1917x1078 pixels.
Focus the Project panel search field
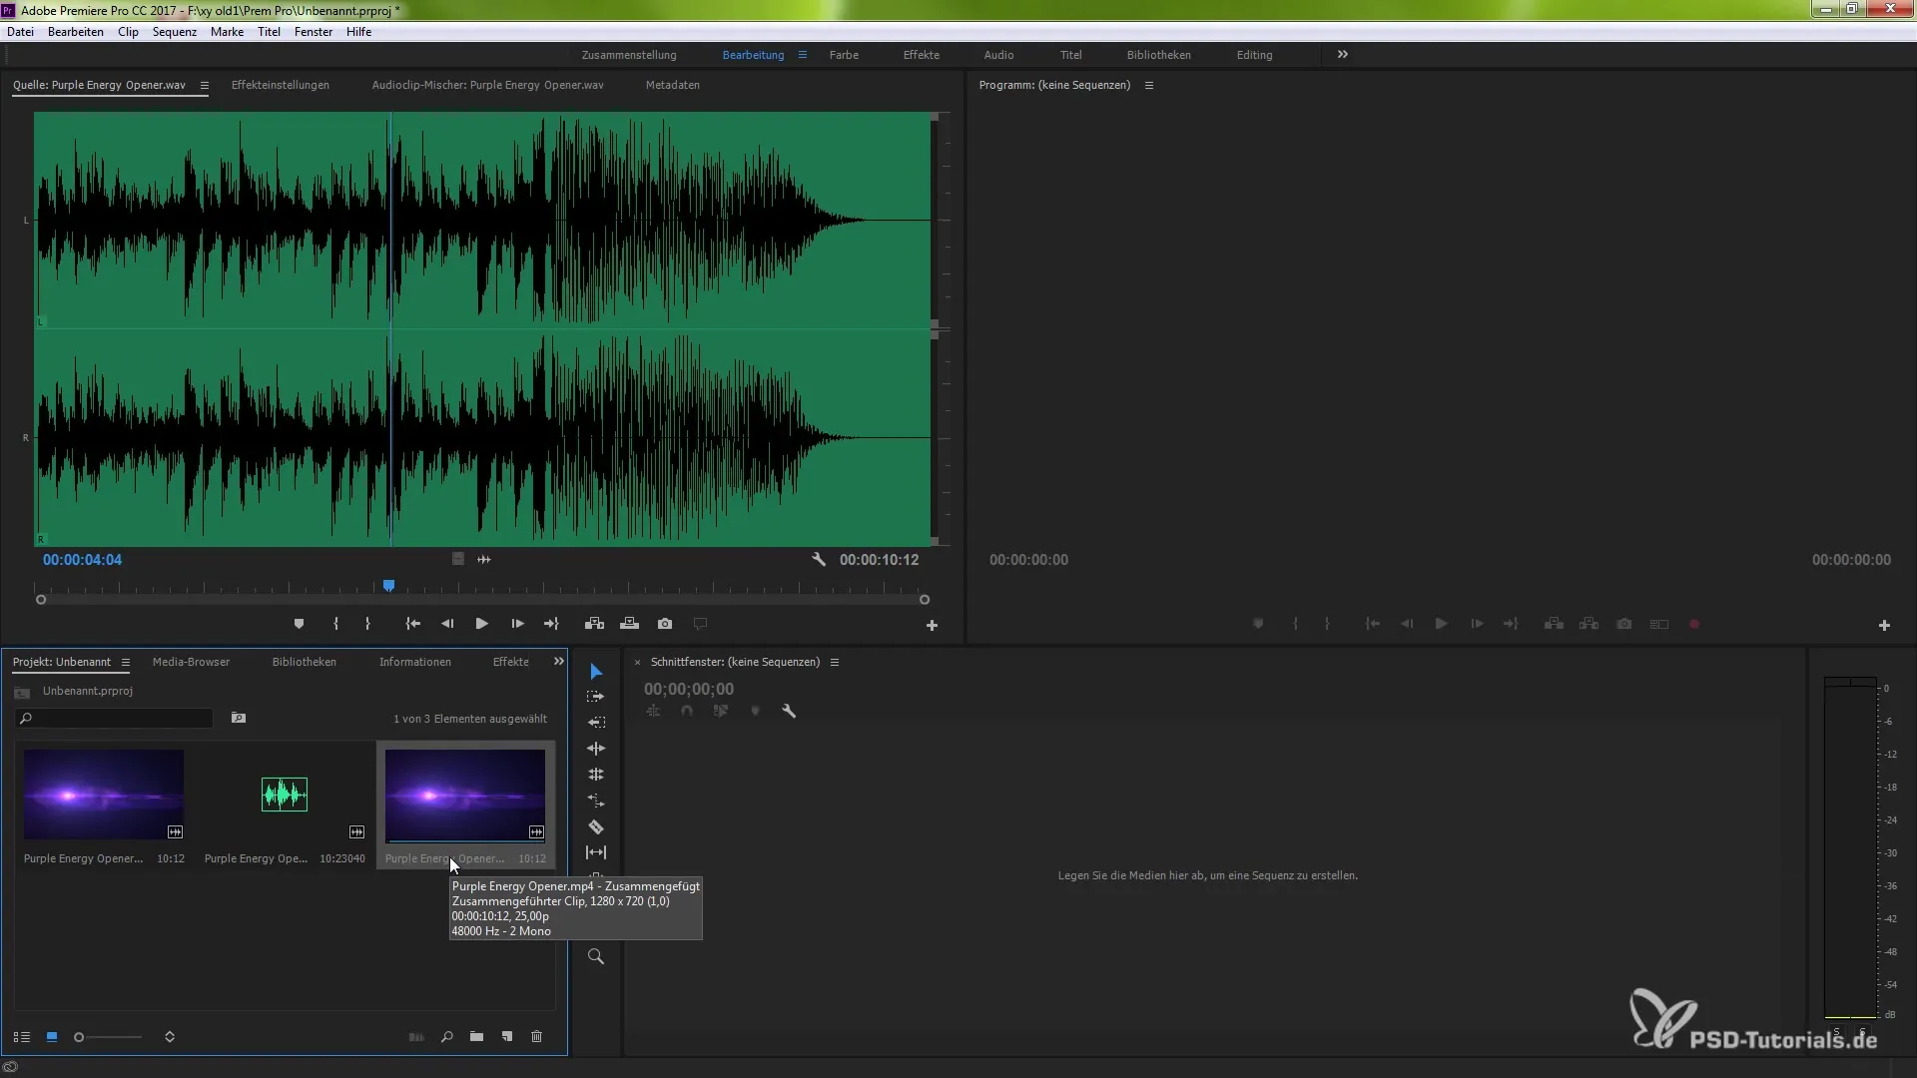[x=114, y=719]
